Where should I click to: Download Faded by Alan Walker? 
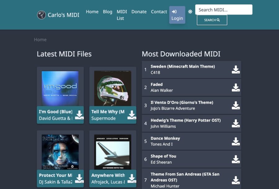point(235,87)
